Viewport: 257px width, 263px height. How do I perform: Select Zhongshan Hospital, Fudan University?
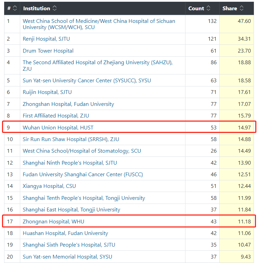68,104
